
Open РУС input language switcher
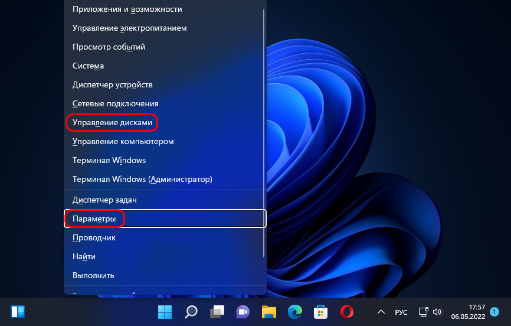(x=401, y=311)
